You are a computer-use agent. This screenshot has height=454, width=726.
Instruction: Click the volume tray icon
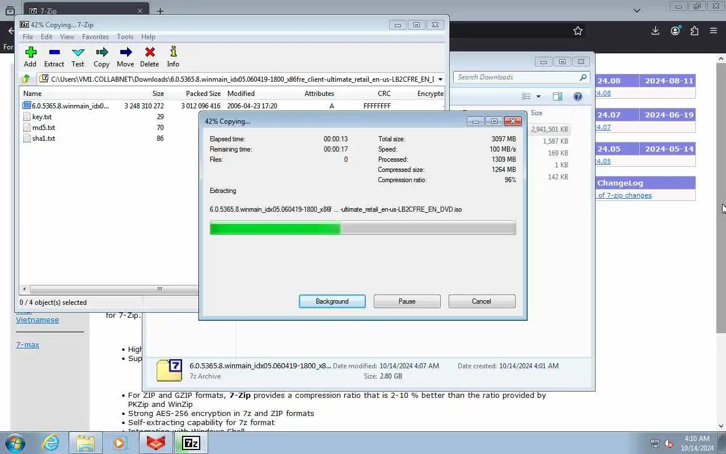coord(669,443)
